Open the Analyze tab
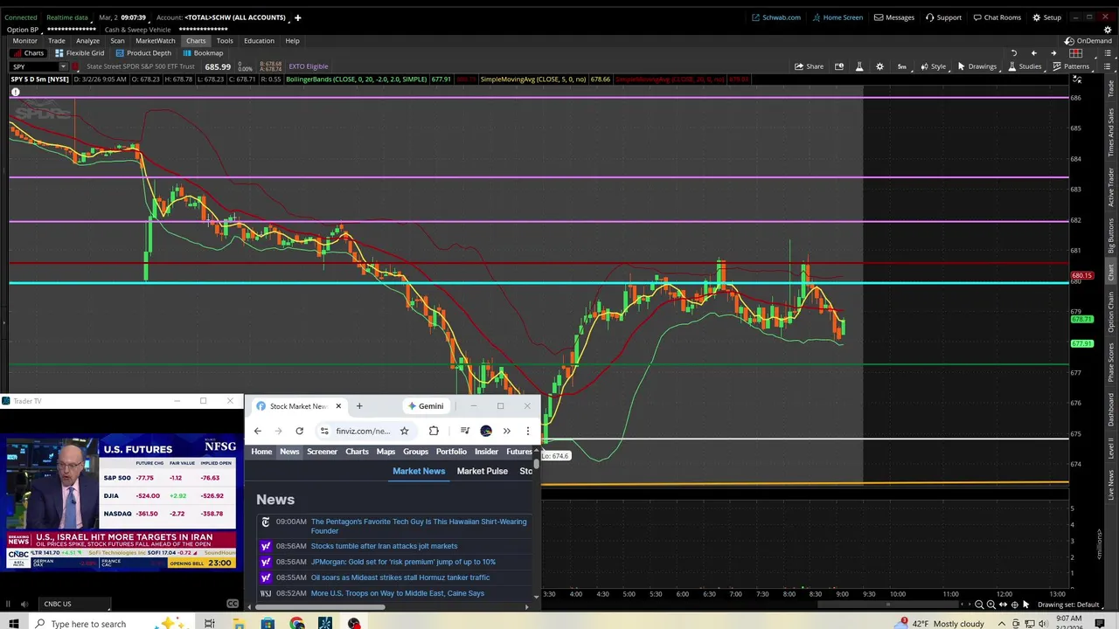1119x629 pixels. pyautogui.click(x=87, y=41)
